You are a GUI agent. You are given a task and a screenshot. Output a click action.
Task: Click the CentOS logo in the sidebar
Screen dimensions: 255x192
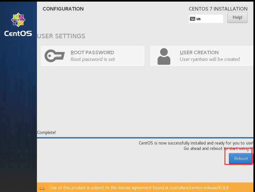18,25
